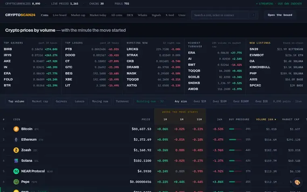Click the Zcash coin logo icon

(16, 150)
